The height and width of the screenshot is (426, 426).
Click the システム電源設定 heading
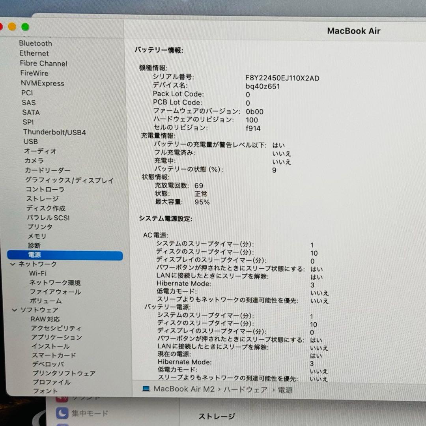pyautogui.click(x=166, y=219)
